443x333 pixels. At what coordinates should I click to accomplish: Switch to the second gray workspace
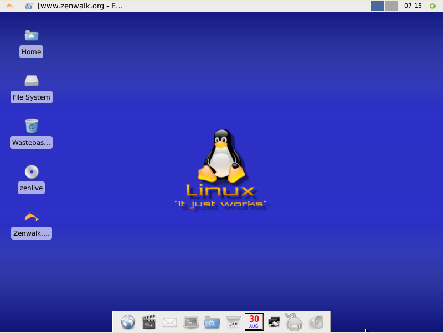(x=392, y=6)
